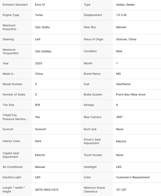This screenshot has height=196, width=161.
Task: Select the Euro VI value
Action: pos(40,5)
